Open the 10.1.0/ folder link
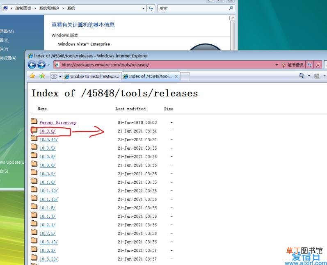This screenshot has width=327, height=265. [x=48, y=183]
